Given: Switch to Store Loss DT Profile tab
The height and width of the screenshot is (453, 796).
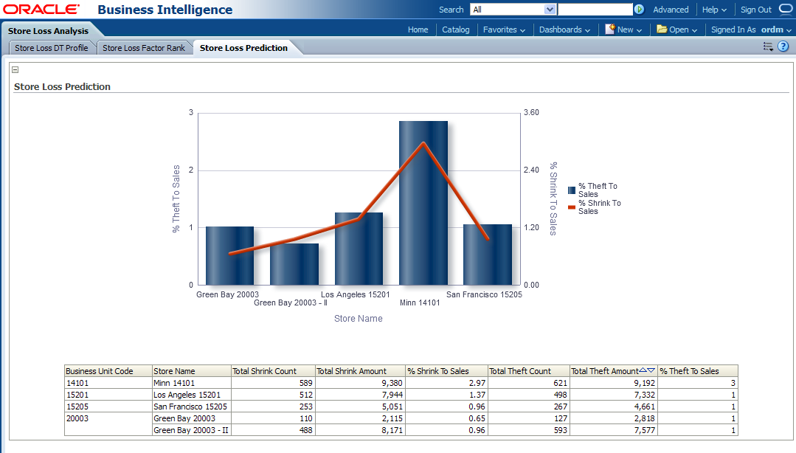Looking at the screenshot, I should [52, 48].
